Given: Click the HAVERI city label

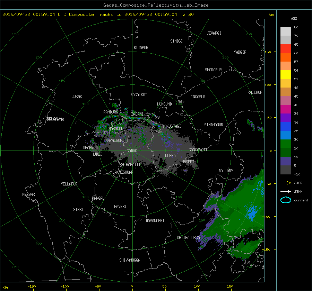Looking at the screenshot, I should pyautogui.click(x=120, y=207).
